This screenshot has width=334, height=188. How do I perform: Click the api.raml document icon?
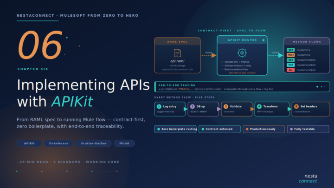[x=177, y=53]
